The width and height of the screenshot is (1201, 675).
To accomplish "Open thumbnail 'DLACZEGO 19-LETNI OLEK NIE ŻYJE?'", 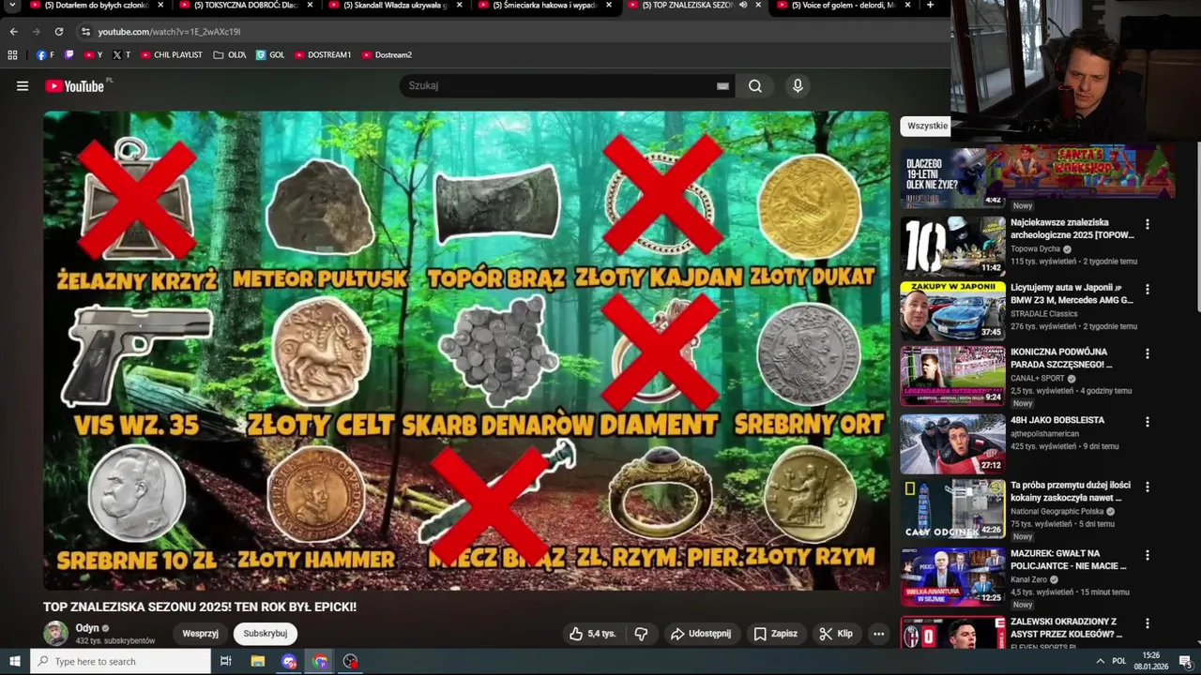I will (x=952, y=178).
